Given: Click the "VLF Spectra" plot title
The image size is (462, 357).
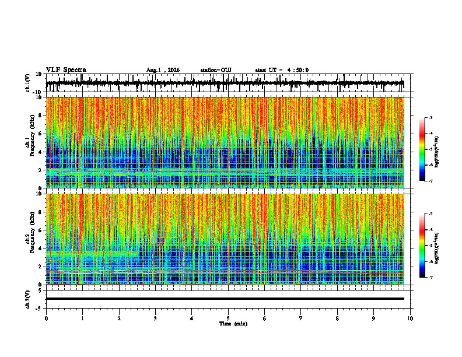Looking at the screenshot, I should (x=66, y=70).
